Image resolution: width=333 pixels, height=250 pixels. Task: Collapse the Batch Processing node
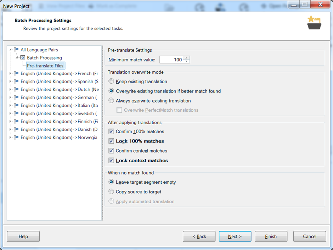coord(17,57)
